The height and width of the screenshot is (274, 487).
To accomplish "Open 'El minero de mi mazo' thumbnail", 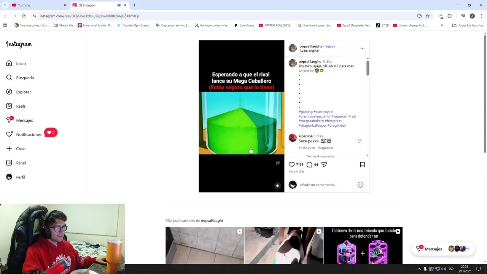I will [363, 245].
